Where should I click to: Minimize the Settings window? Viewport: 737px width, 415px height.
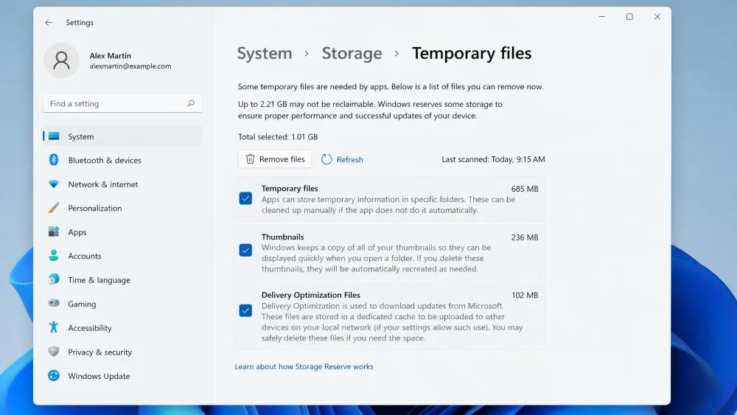[601, 17]
